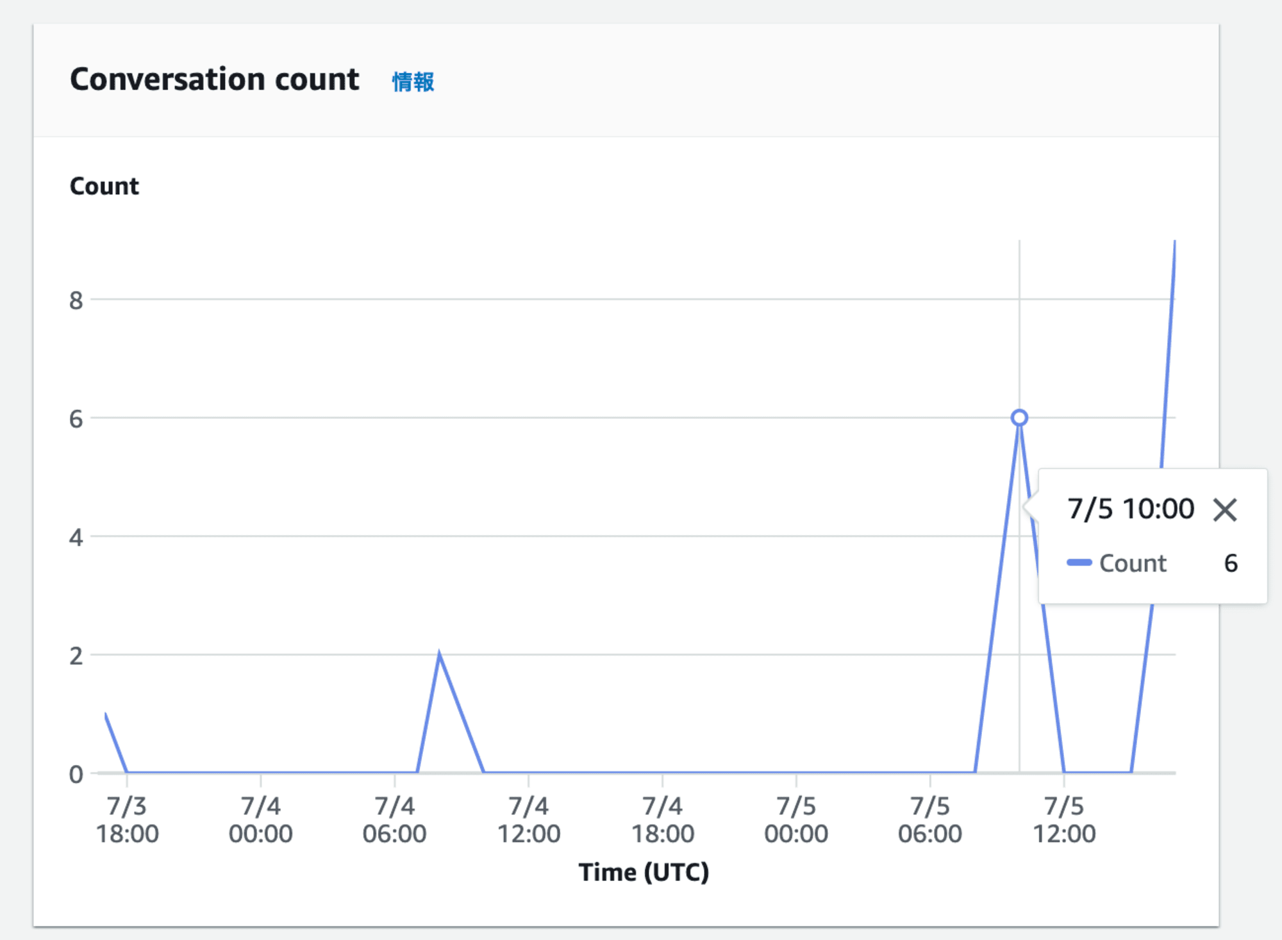
Task: Close the 7/5 10:00 tooltip popup
Action: (x=1224, y=510)
